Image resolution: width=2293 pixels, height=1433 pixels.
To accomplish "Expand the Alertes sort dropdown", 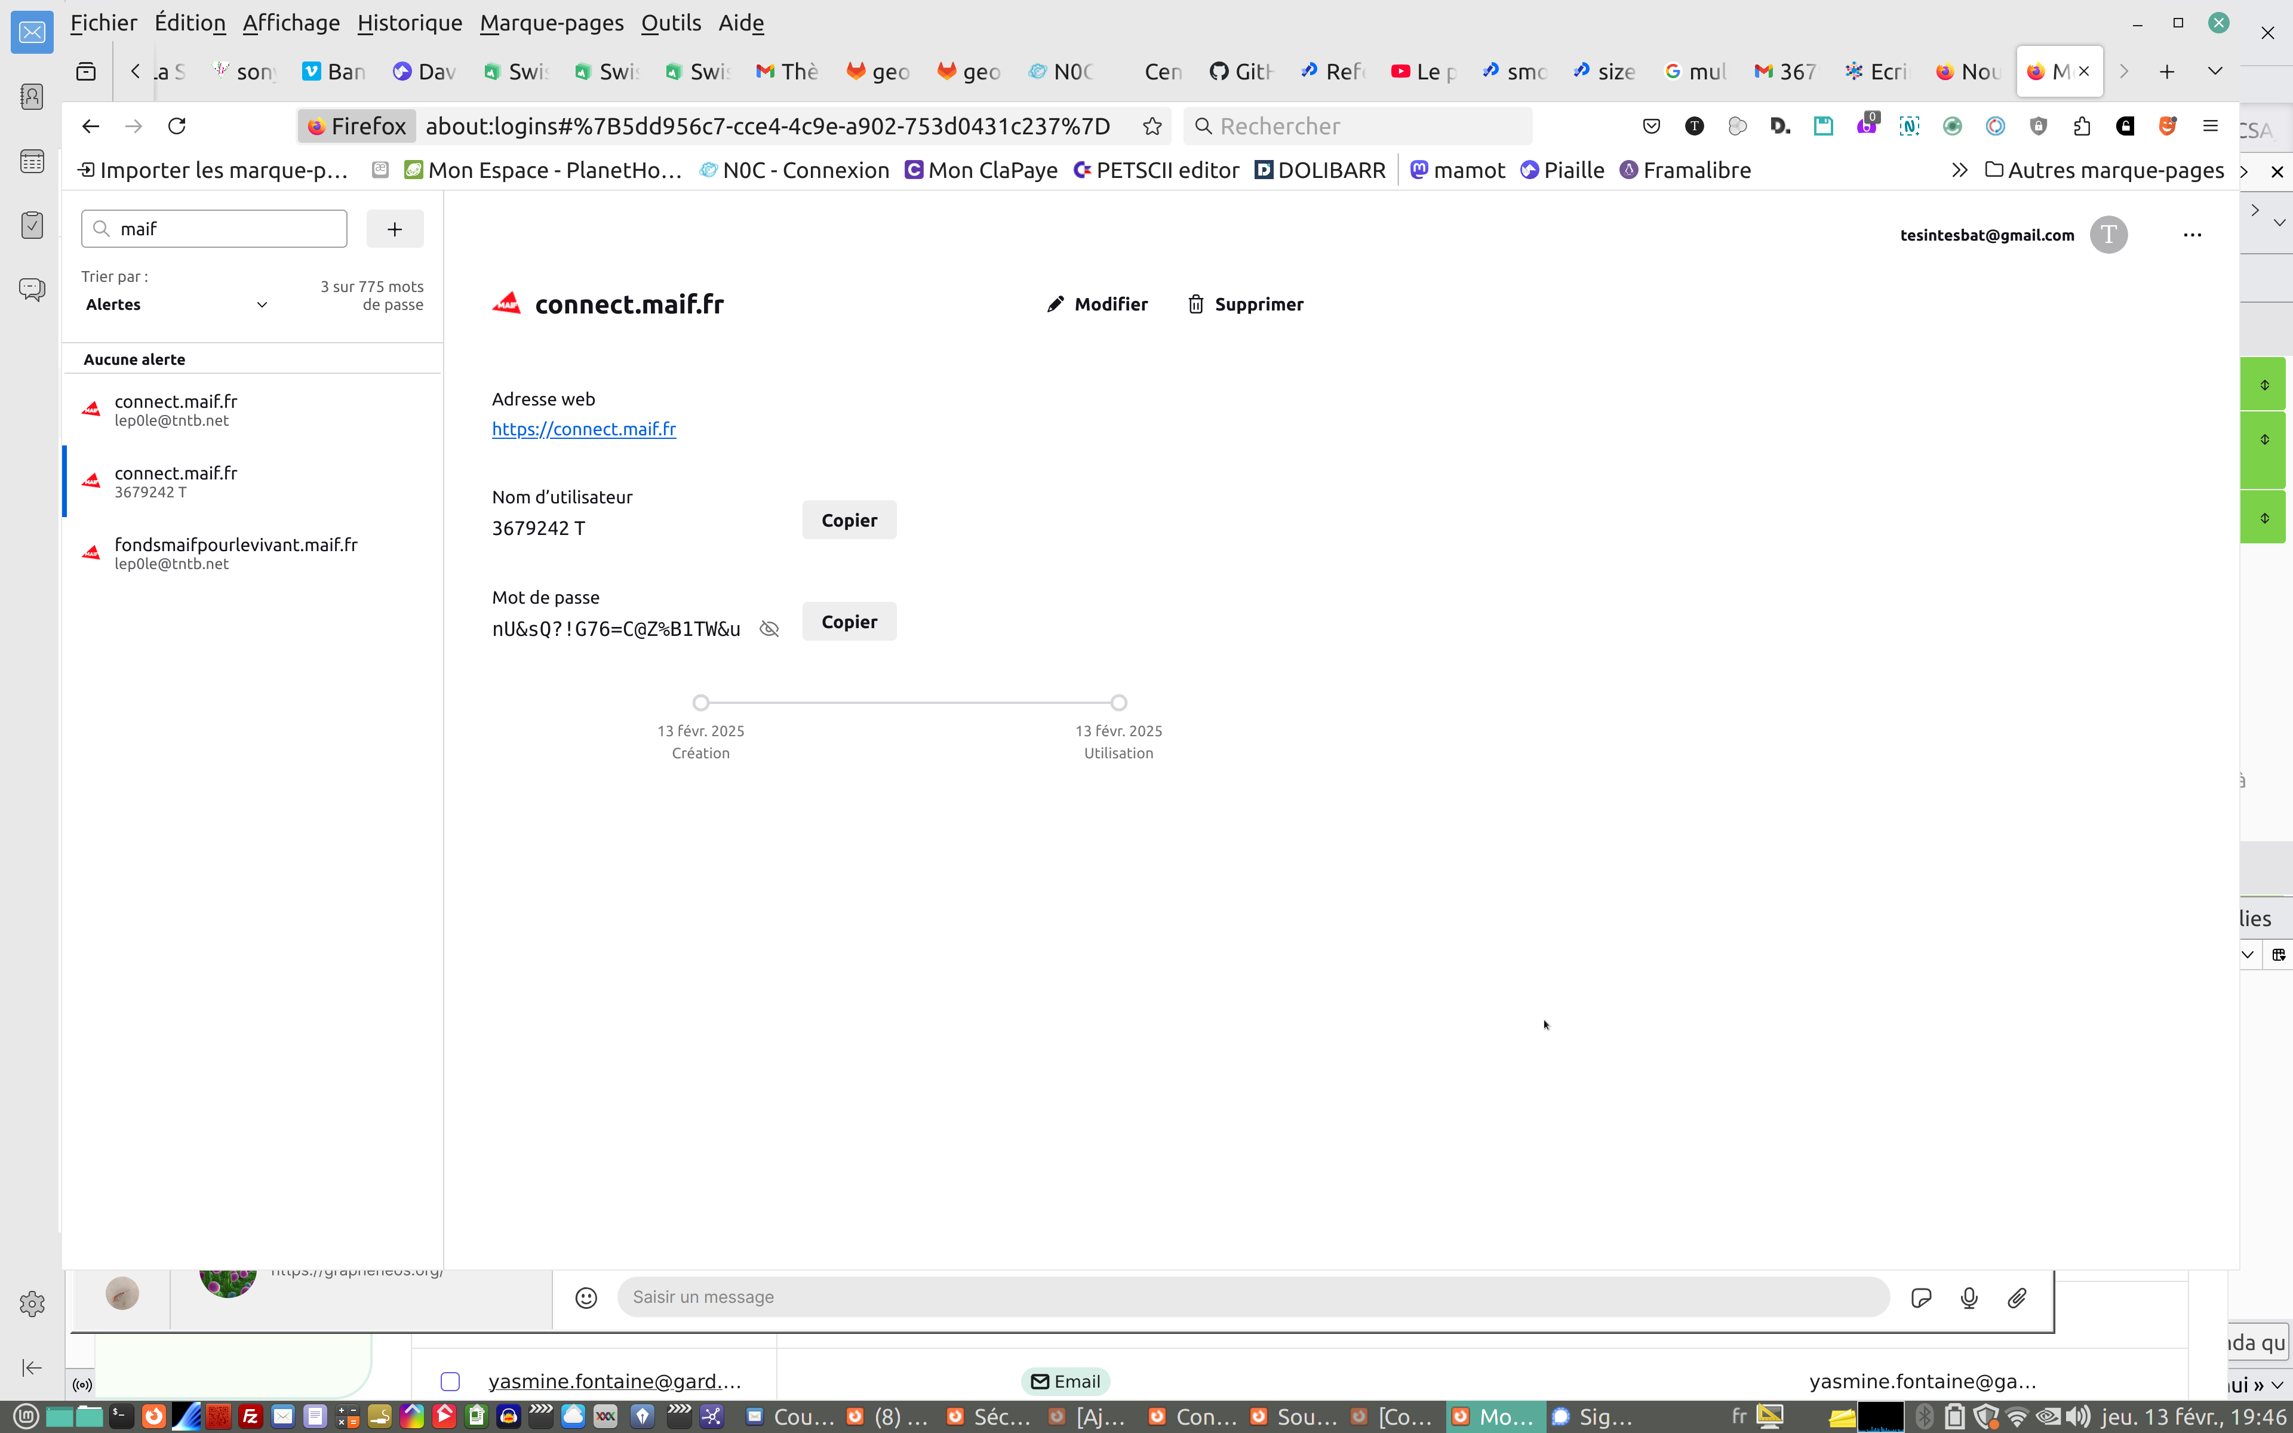I will [176, 305].
